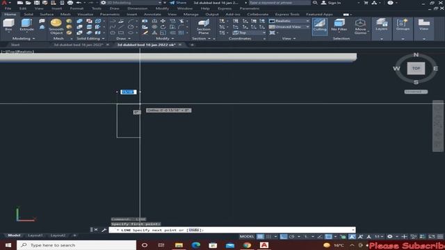Expand the Solid Editing panel
The image size is (445, 250).
90,39
